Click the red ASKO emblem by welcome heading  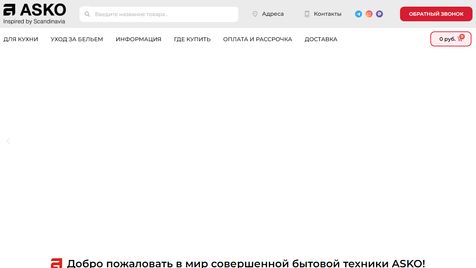(x=56, y=263)
